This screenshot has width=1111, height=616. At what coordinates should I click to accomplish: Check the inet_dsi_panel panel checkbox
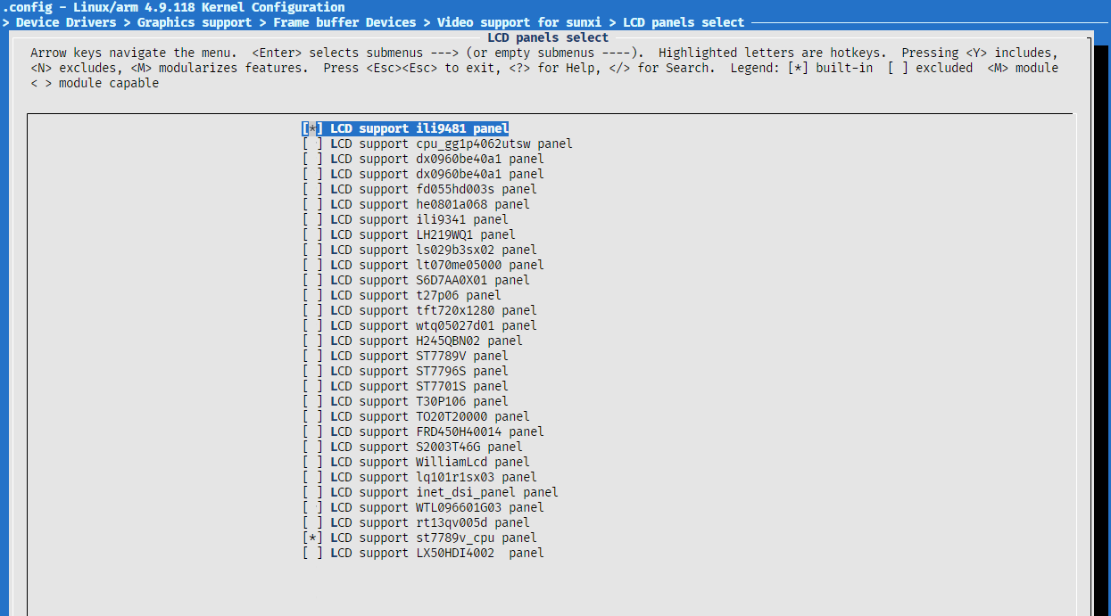pyautogui.click(x=312, y=492)
